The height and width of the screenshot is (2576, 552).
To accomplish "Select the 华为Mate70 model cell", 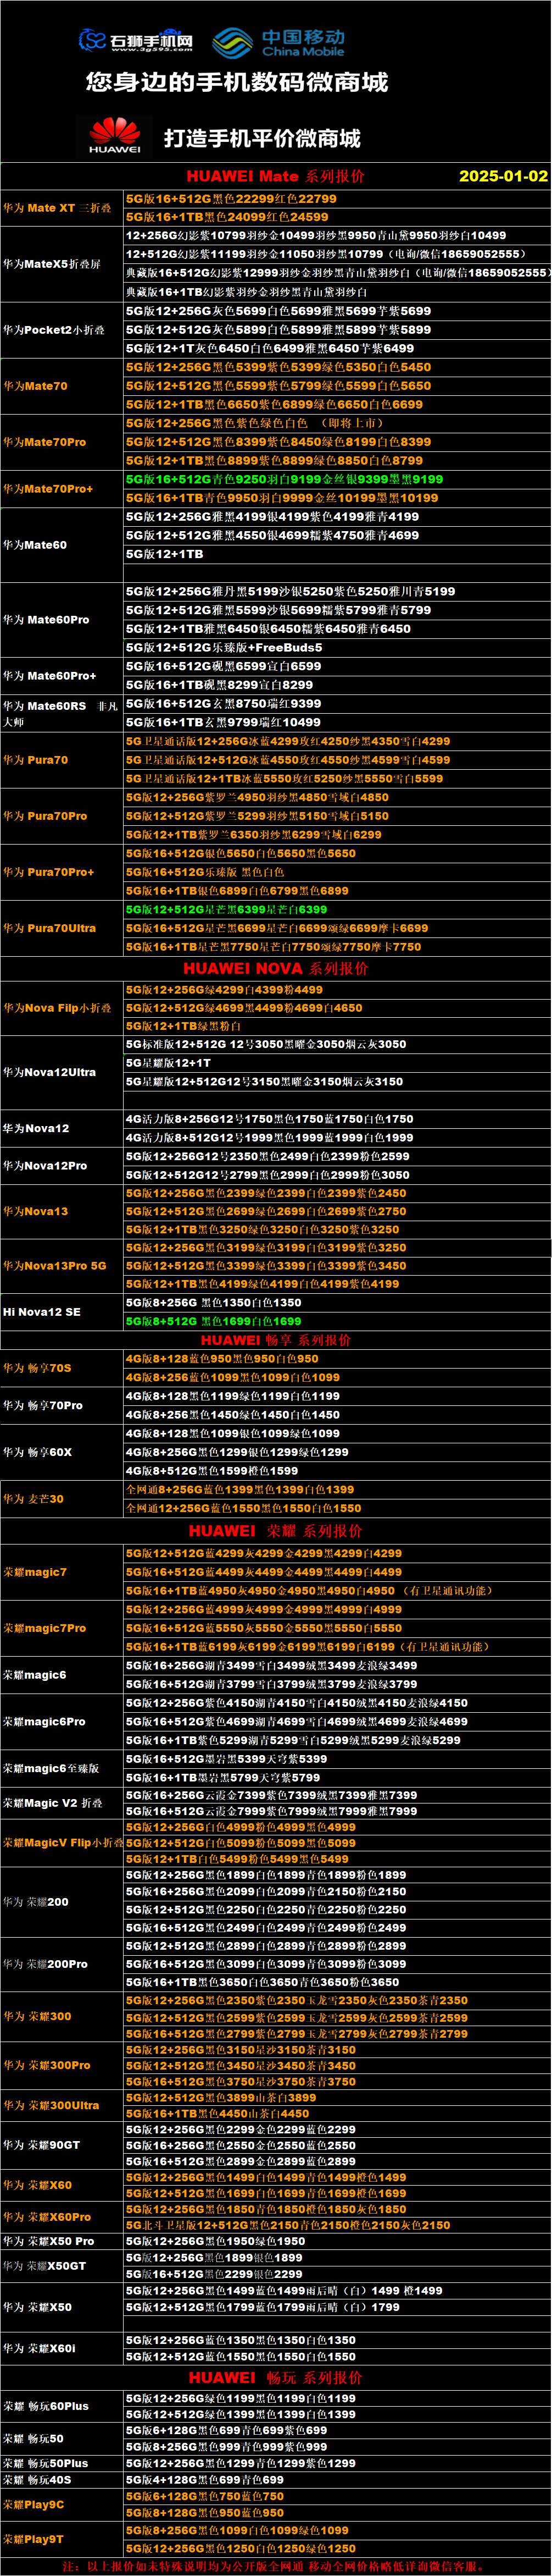I will [x=62, y=386].
